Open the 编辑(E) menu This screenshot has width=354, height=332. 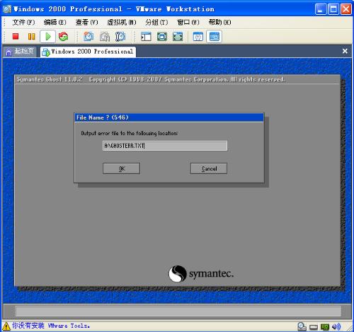55,23
